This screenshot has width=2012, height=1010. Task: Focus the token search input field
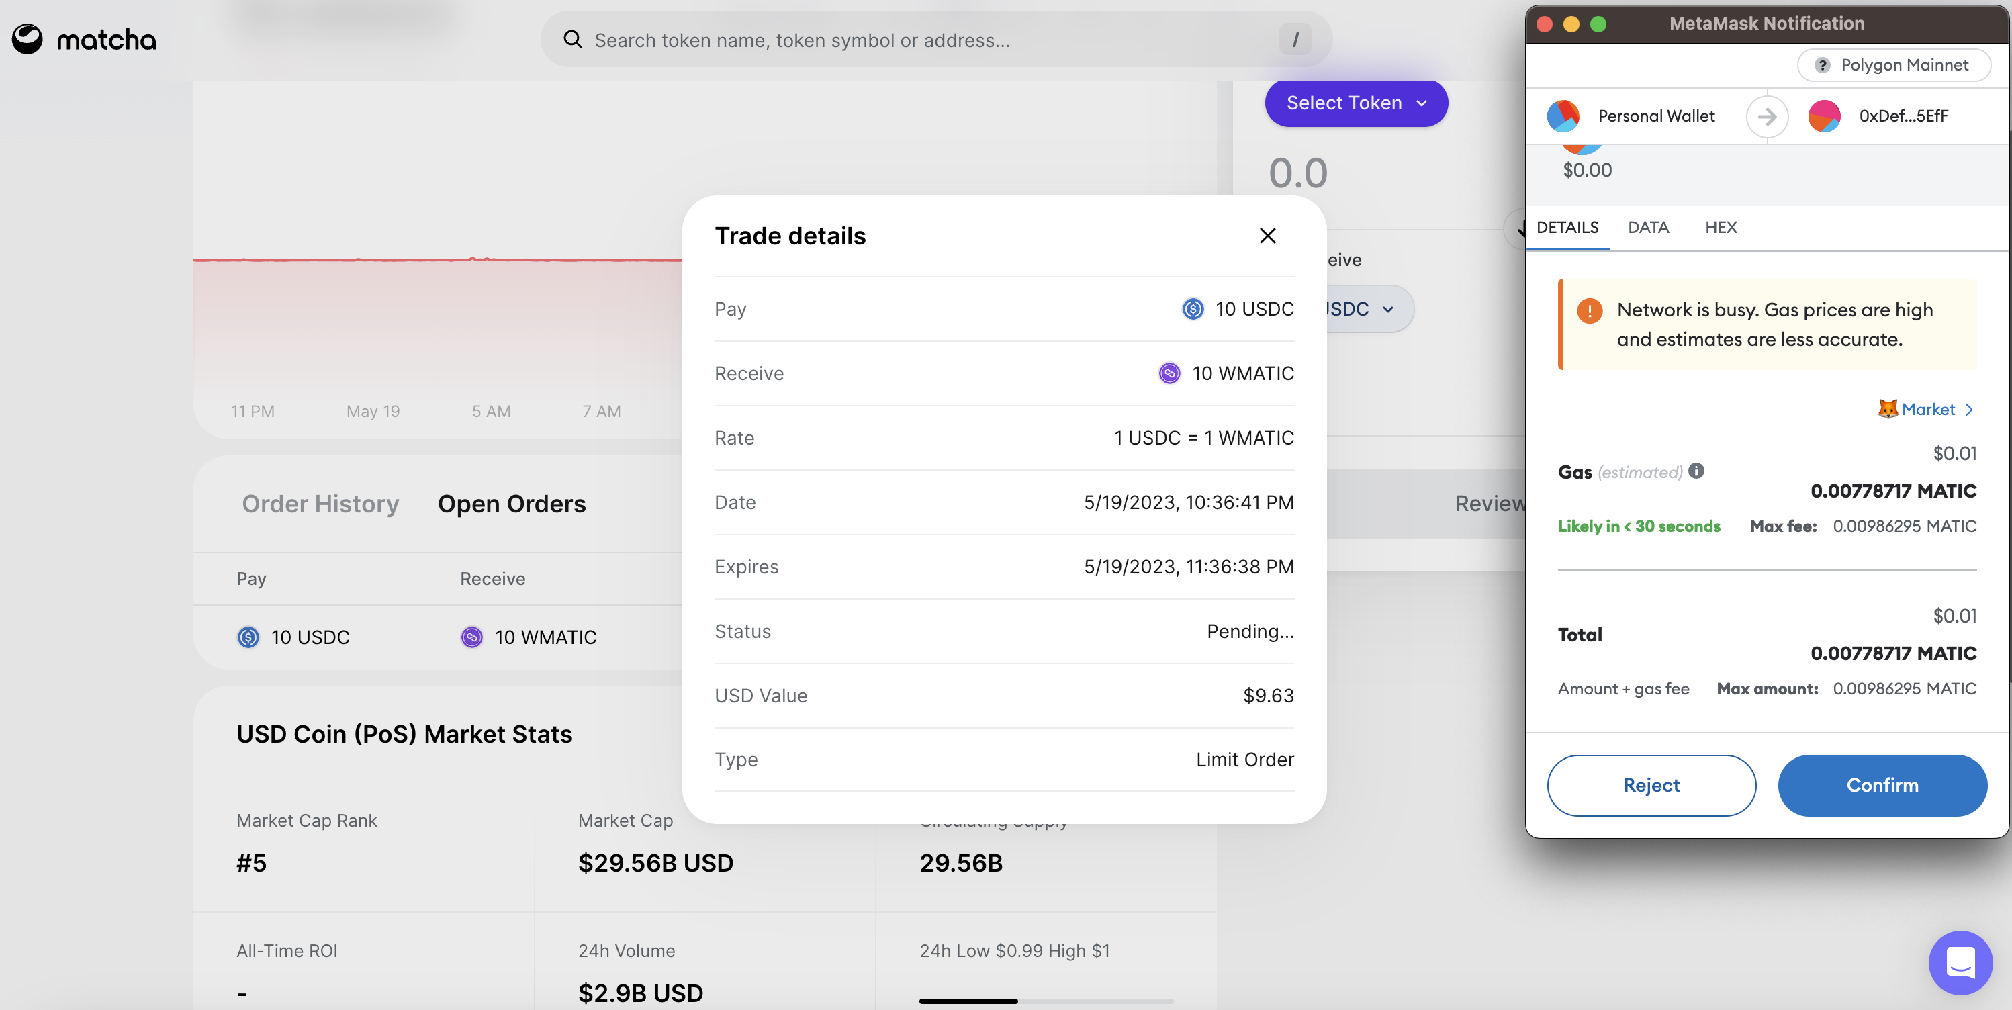921,40
